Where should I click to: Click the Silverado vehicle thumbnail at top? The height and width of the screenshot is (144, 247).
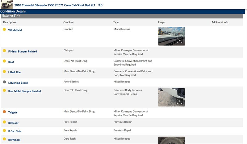click(6, 4)
